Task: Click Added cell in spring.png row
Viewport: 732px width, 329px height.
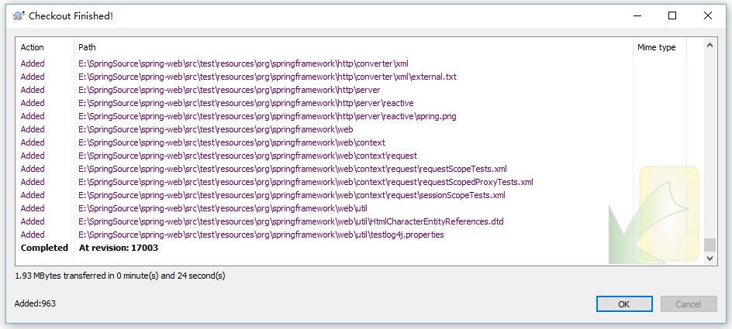Action: tap(33, 116)
